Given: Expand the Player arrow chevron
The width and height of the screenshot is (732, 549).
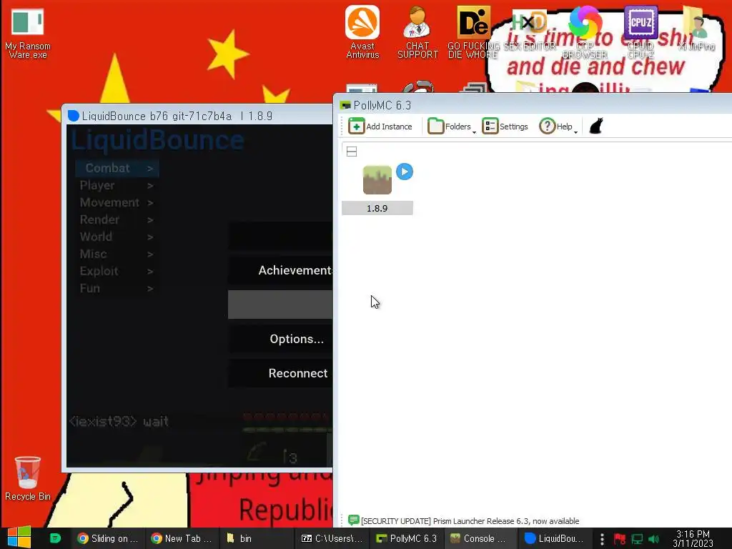Looking at the screenshot, I should click(x=150, y=186).
